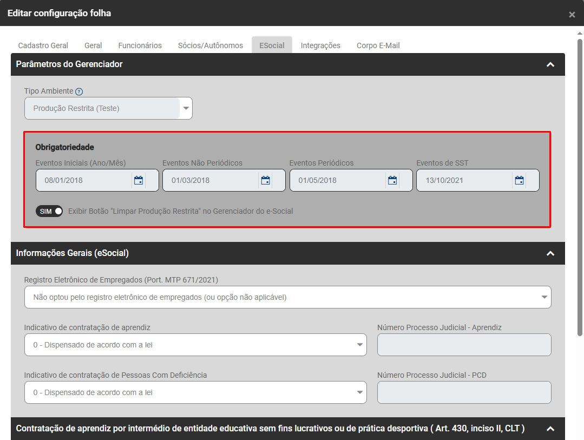Open Indicativo de contratação de PCD dropdown
The image size is (584, 440).
359,392
